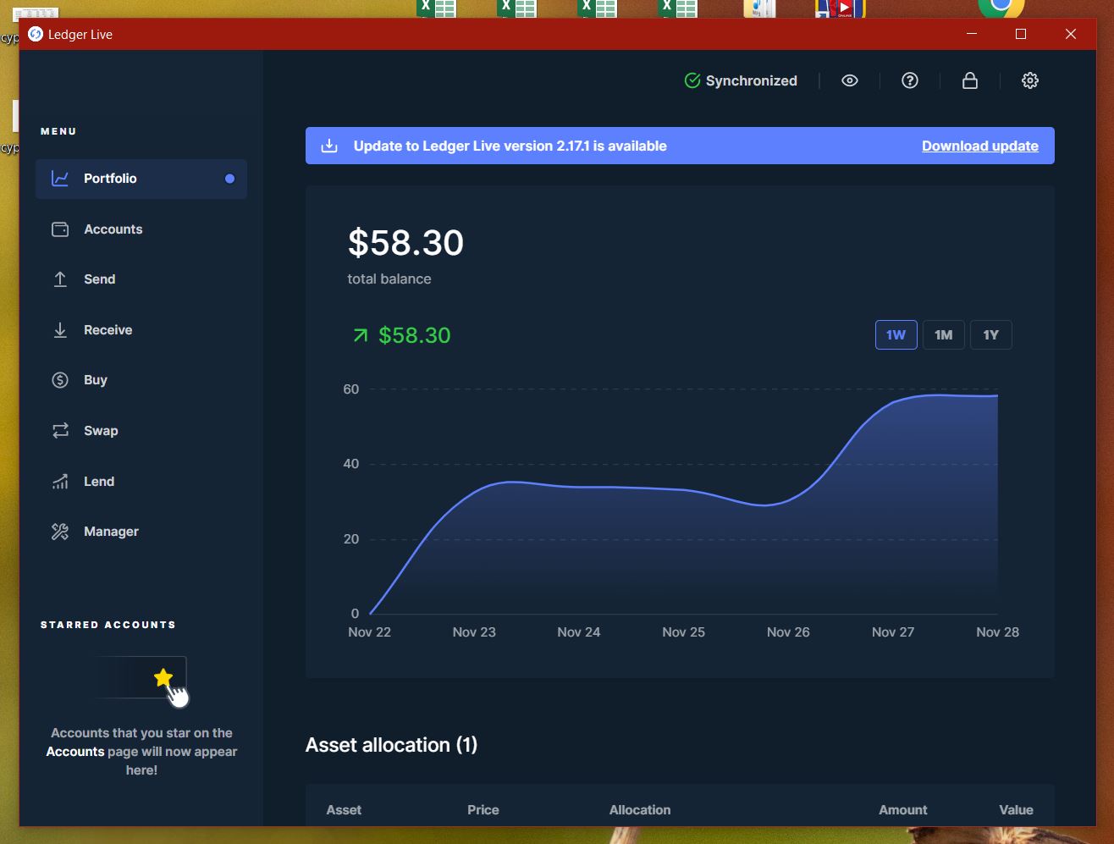Viewport: 1114px width, 844px height.
Task: Switch chart range to 1Y
Action: [x=990, y=335]
